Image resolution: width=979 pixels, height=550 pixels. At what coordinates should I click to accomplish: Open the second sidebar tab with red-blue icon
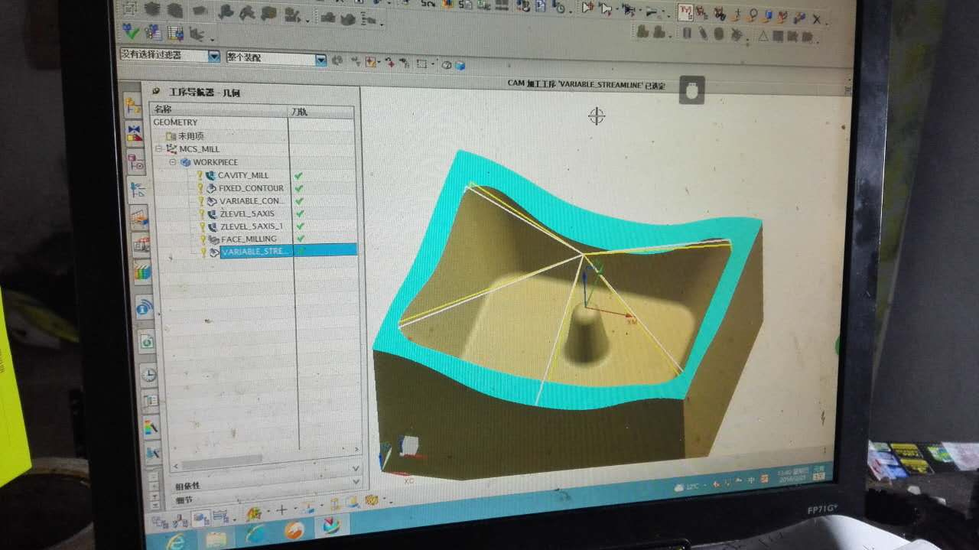tap(135, 132)
